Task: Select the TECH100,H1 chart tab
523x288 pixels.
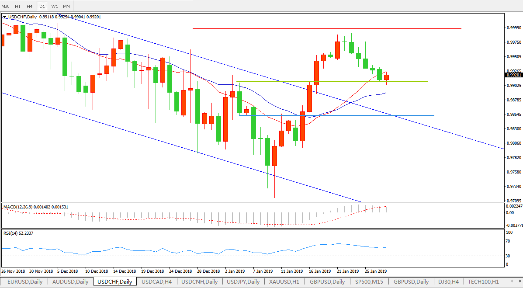Action: (484, 281)
